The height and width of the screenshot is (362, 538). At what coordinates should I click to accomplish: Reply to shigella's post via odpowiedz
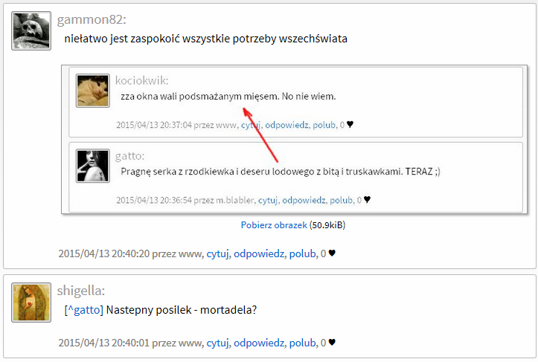[x=259, y=343]
